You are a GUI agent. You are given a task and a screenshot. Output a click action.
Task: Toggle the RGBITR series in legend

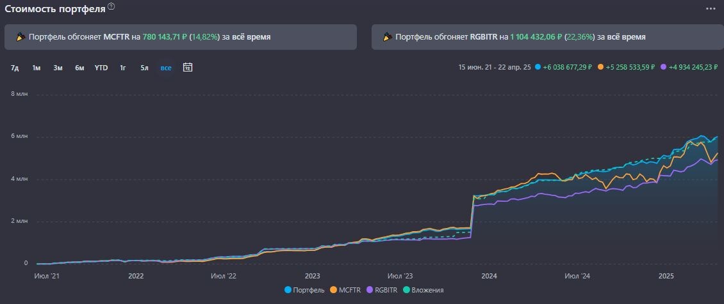(x=381, y=290)
